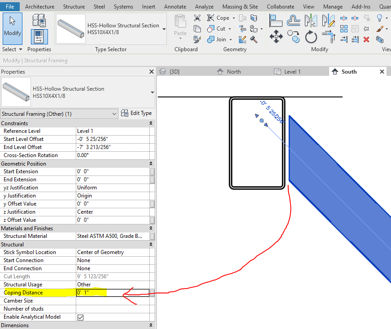
Task: Select the Trim/Extend to Corner tool
Action: point(329,36)
